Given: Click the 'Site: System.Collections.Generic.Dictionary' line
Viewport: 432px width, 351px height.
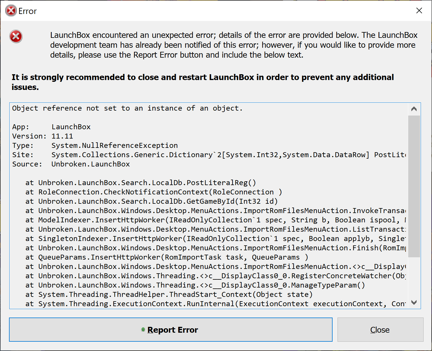Looking at the screenshot, I should [209, 155].
